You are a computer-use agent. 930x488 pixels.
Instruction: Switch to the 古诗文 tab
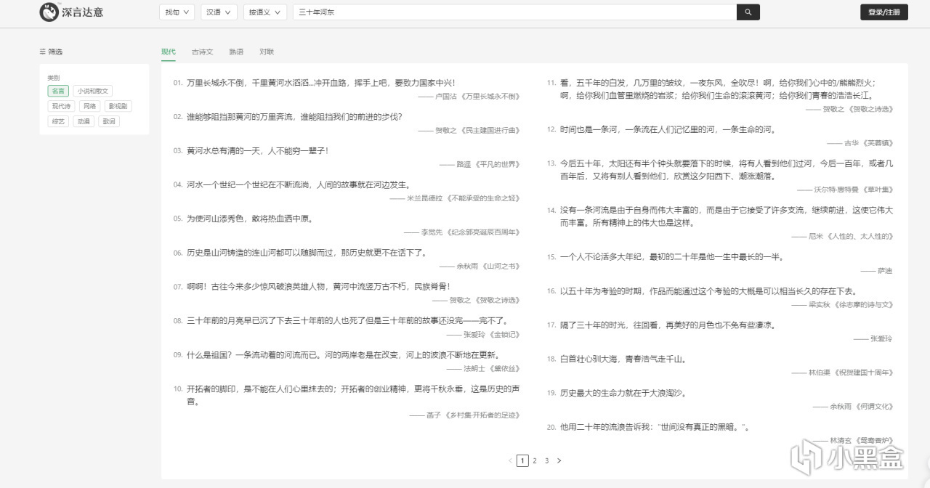(x=202, y=52)
